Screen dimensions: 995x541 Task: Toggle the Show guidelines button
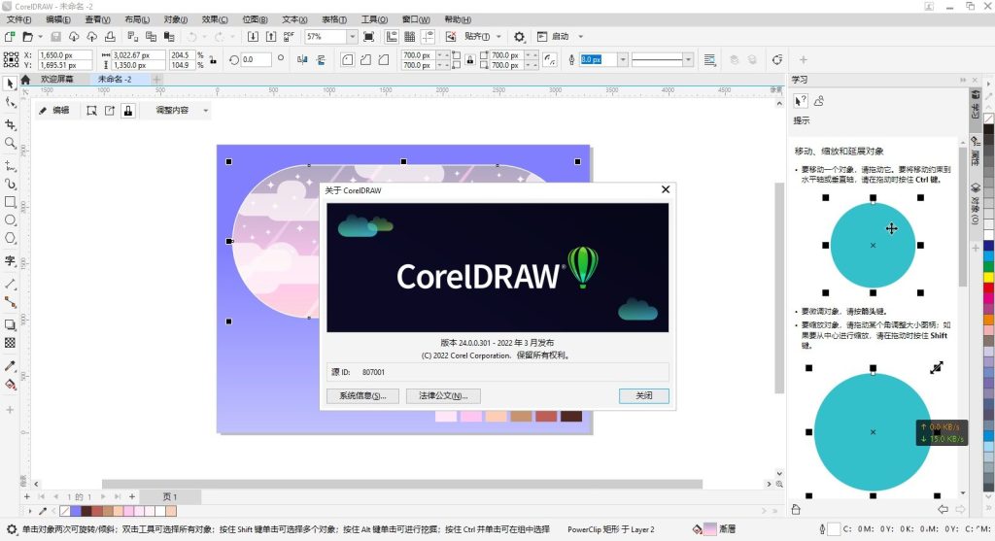pyautogui.click(x=428, y=37)
